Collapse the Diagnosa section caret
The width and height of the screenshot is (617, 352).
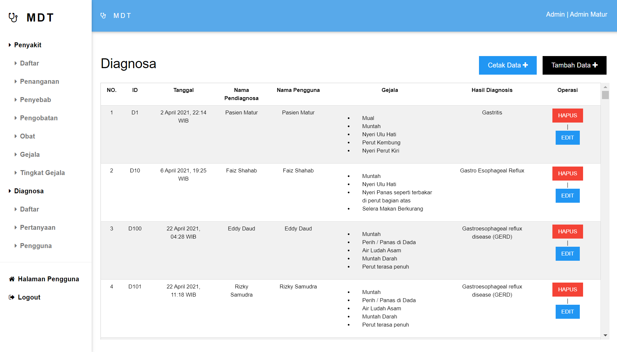click(x=10, y=191)
